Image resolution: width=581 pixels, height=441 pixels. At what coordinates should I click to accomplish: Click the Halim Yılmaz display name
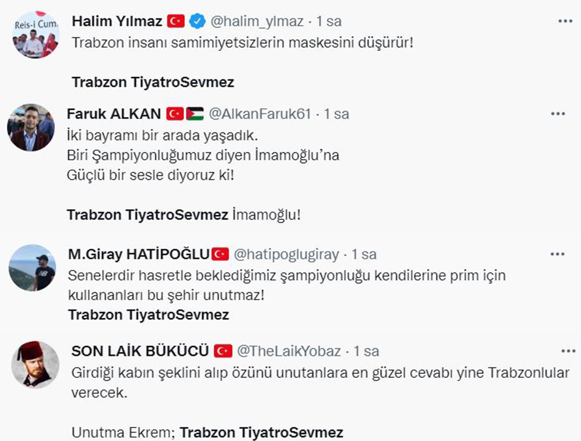tap(116, 21)
